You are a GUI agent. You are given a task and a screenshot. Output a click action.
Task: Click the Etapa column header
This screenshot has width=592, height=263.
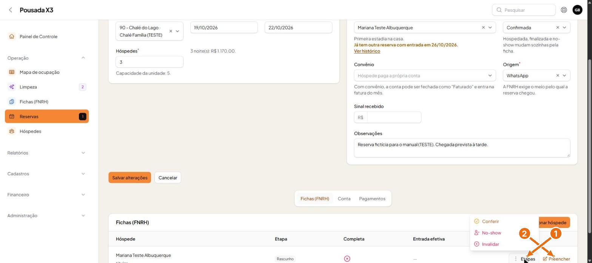pyautogui.click(x=281, y=239)
